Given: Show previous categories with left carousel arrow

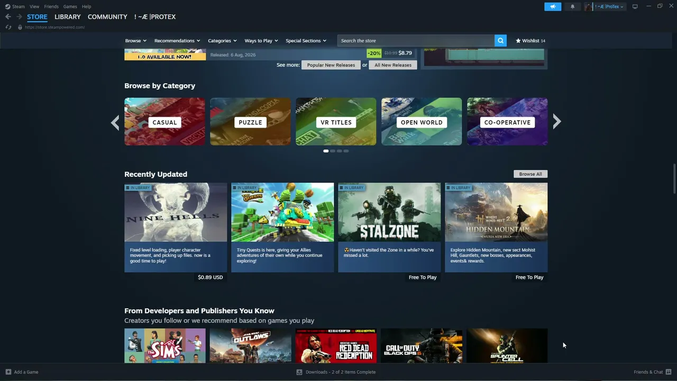Looking at the screenshot, I should (x=115, y=122).
